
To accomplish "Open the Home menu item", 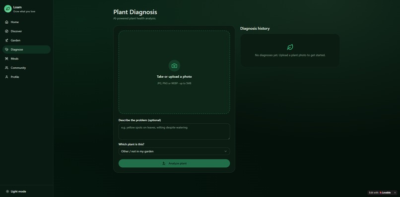I will pos(26,22).
